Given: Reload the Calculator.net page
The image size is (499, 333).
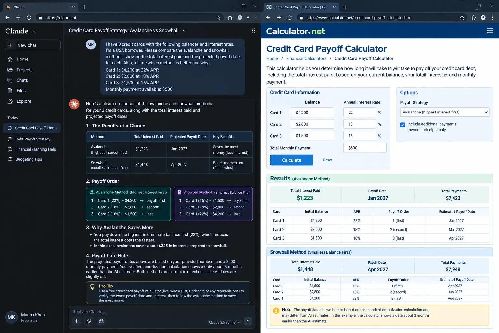Looking at the screenshot, I should pyautogui.click(x=290, y=18).
